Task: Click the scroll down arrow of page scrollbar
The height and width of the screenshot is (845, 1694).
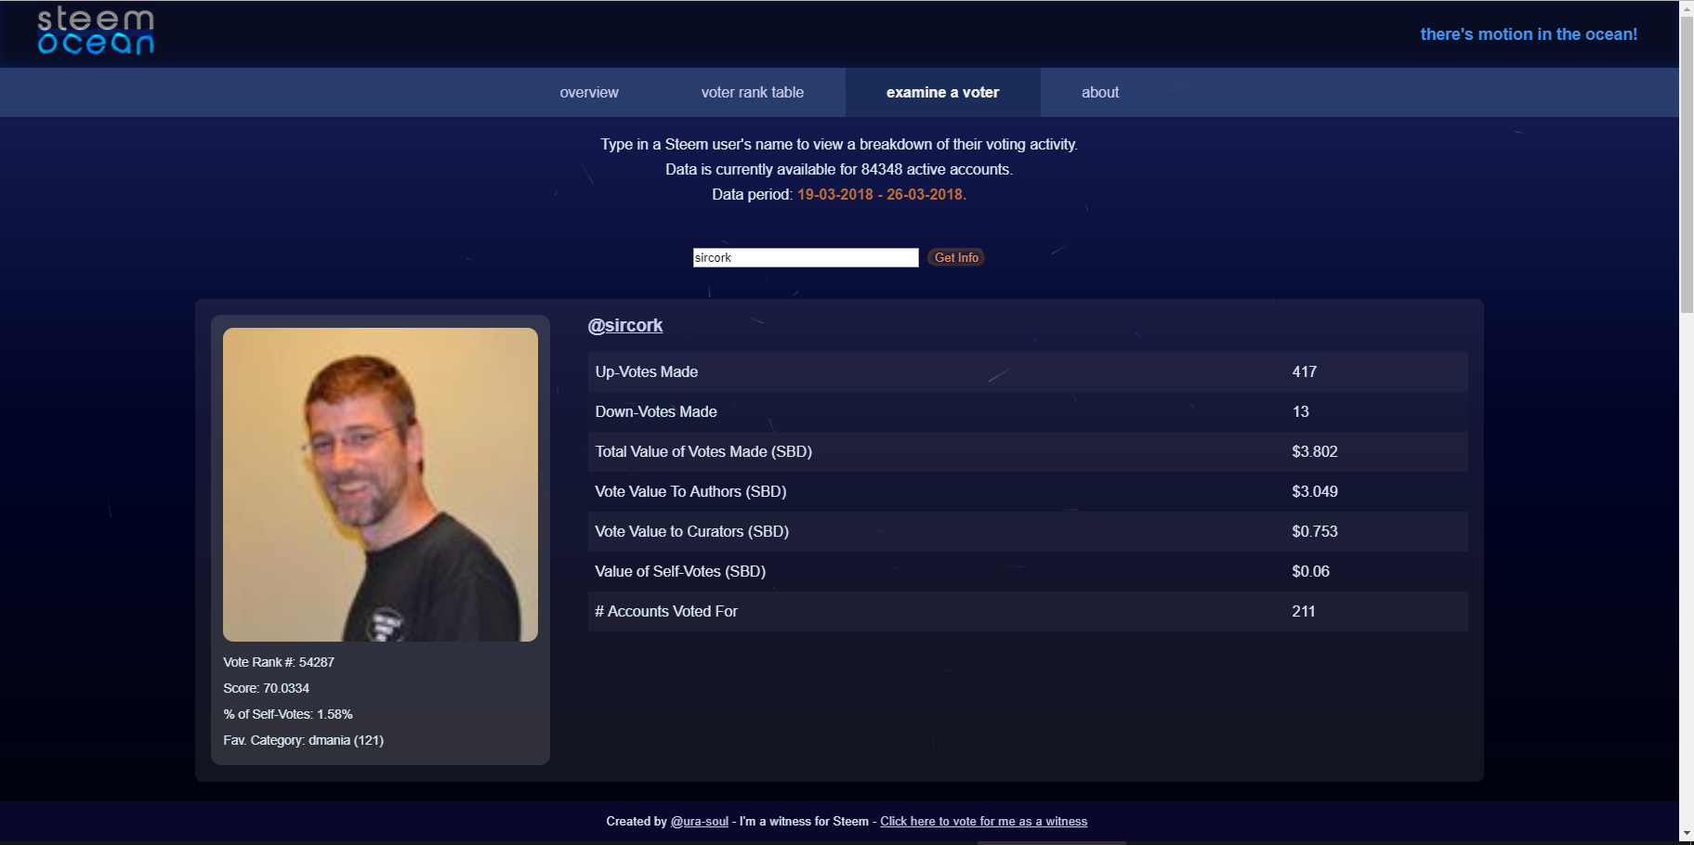Action: click(1687, 835)
